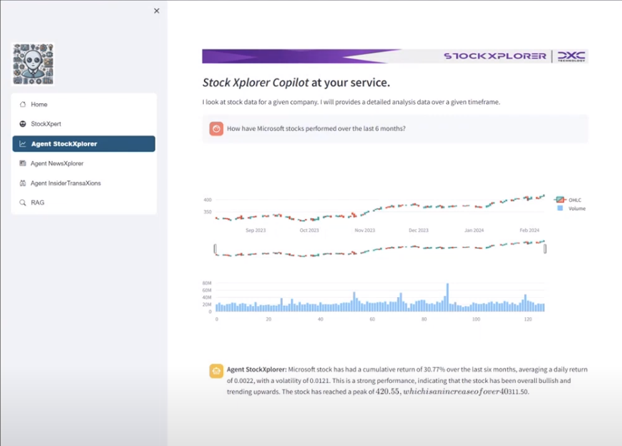Open Agent InsiderTransaXions page
622x446 pixels.
84,183
